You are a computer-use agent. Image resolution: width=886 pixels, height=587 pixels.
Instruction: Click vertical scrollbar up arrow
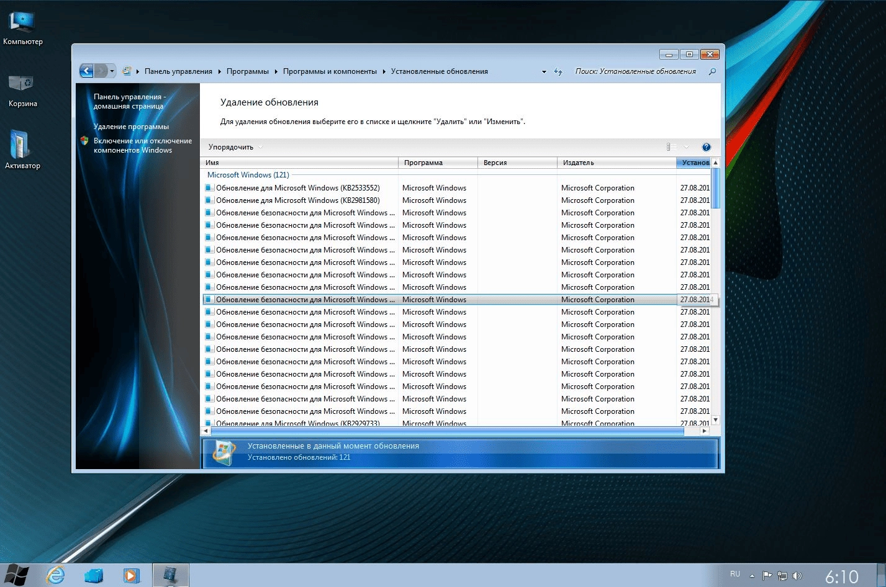click(715, 163)
